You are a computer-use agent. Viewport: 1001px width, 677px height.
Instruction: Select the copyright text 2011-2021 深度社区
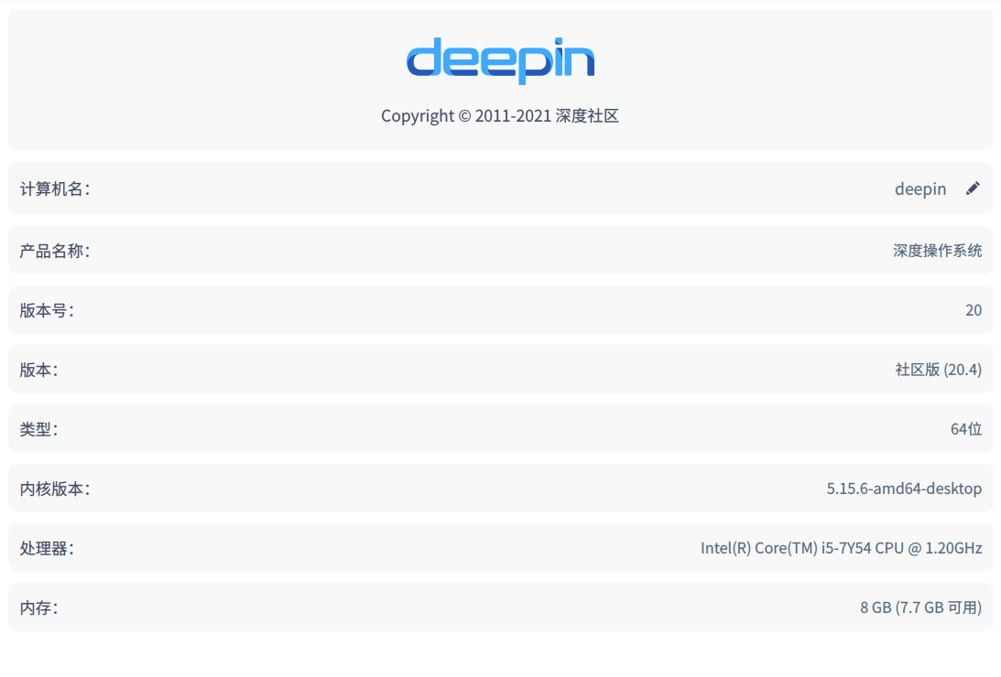(500, 116)
